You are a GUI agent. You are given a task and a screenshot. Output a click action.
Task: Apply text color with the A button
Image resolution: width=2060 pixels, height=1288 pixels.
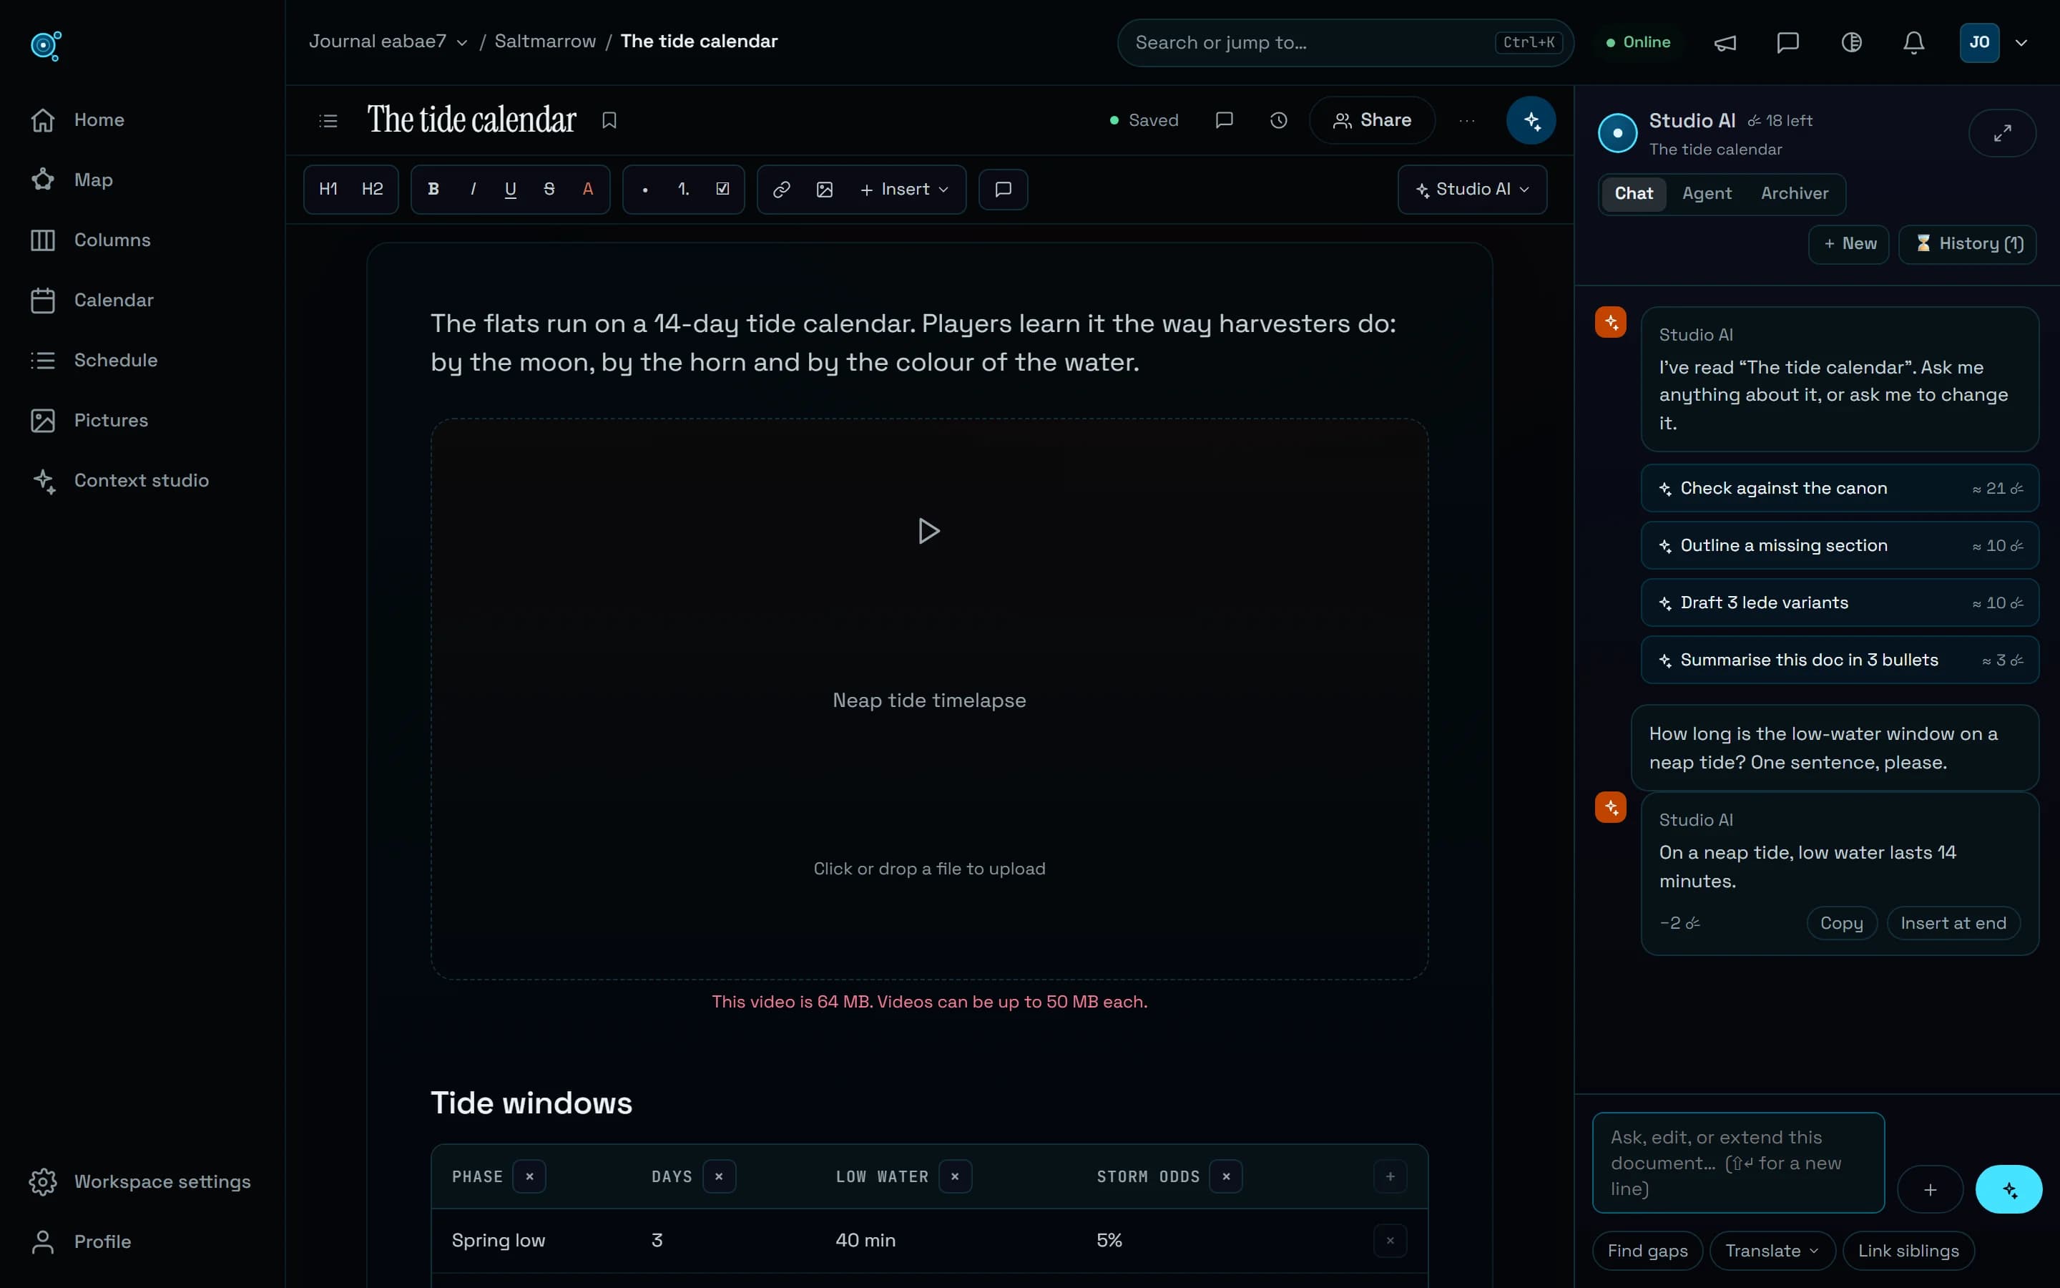pos(587,189)
